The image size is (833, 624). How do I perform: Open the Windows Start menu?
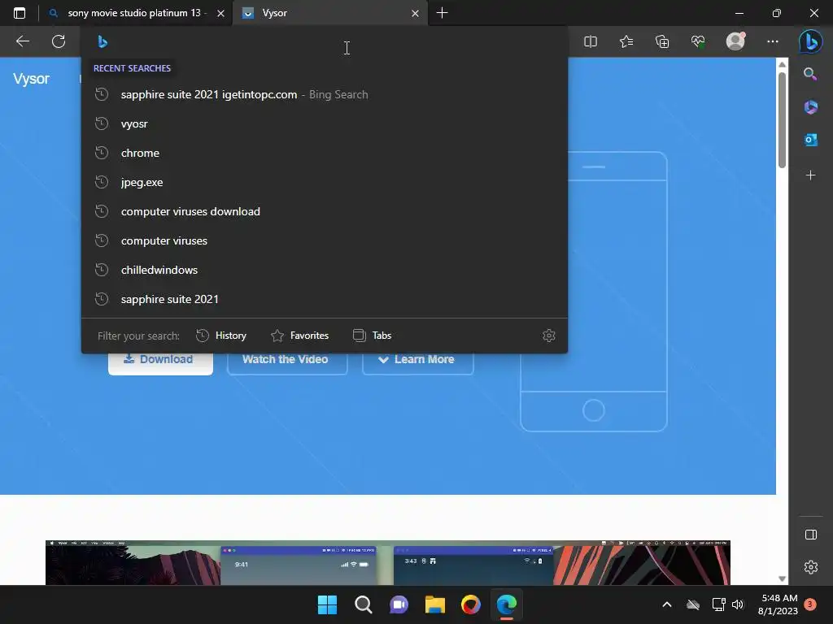327,604
